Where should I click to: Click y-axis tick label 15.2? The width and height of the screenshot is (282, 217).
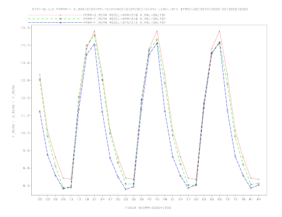25,28
